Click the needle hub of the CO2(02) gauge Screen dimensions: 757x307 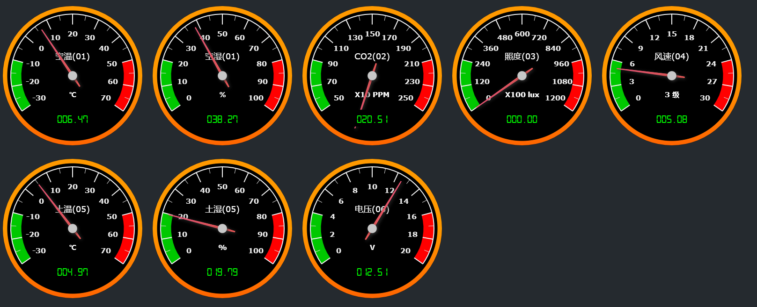pyautogui.click(x=372, y=76)
